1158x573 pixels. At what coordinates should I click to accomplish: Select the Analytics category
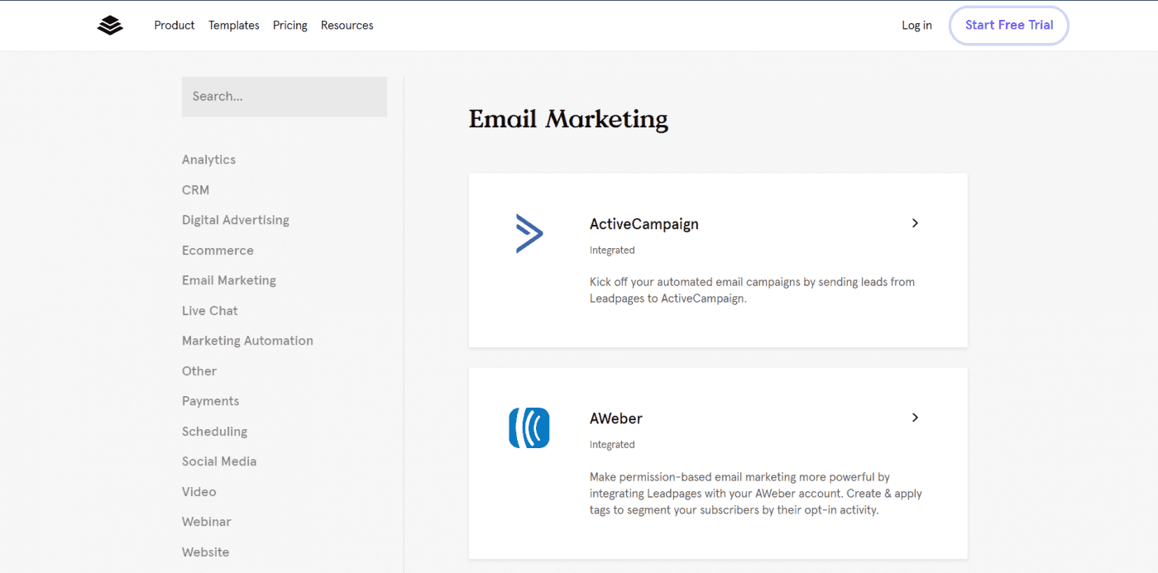208,160
